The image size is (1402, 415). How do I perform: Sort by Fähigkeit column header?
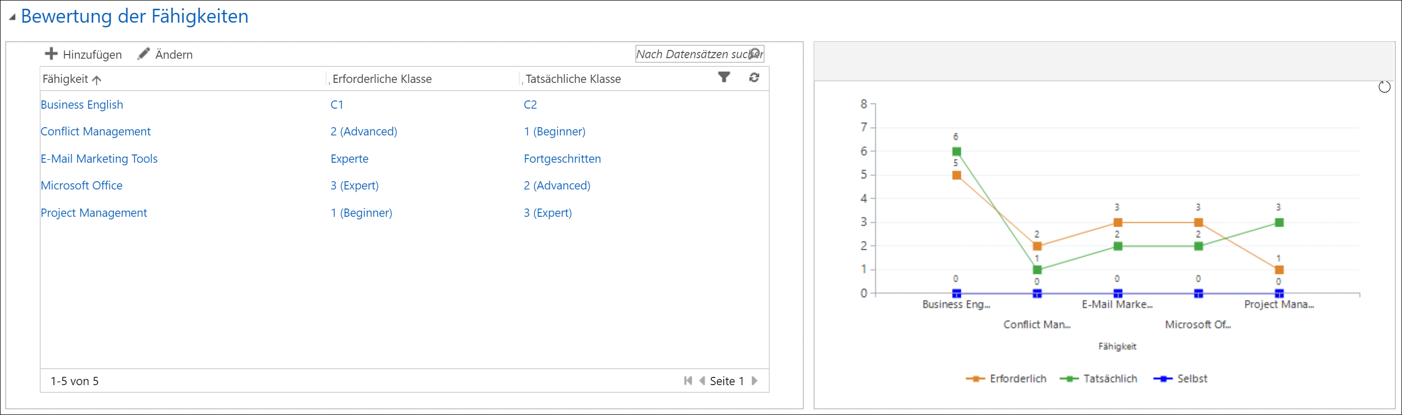(x=65, y=79)
